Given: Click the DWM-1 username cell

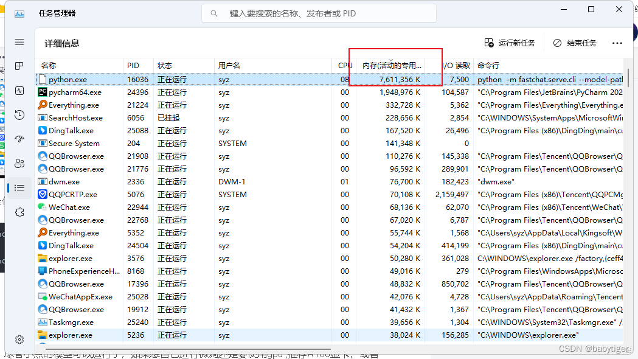Looking at the screenshot, I should [x=232, y=182].
